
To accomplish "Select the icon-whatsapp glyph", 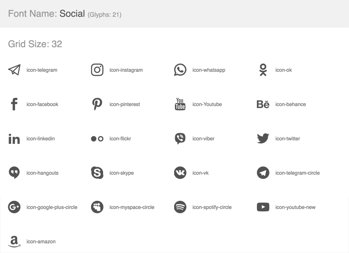I will (x=180, y=70).
